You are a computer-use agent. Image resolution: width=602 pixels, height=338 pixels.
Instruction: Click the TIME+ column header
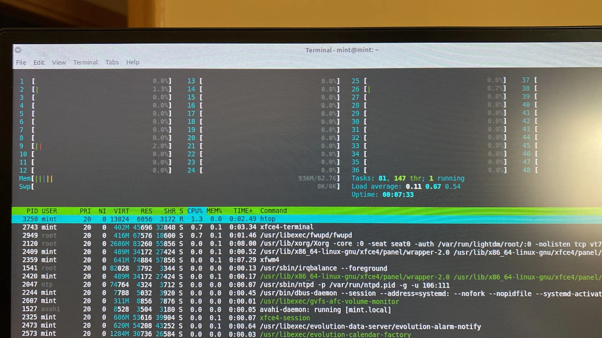click(x=243, y=211)
